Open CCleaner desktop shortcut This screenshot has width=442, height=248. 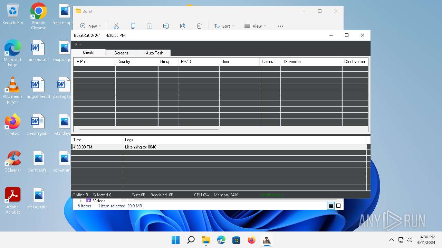[x=13, y=161]
